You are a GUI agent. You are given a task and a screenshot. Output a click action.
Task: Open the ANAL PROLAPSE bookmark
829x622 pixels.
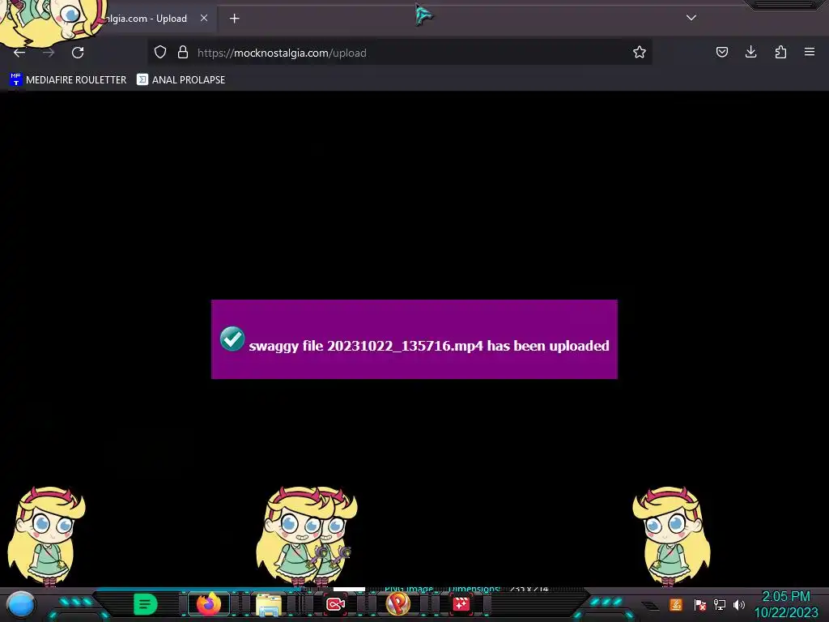[181, 80]
